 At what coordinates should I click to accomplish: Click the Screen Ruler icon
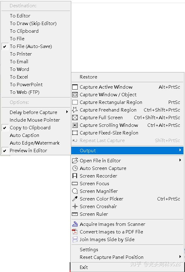(75, 214)
